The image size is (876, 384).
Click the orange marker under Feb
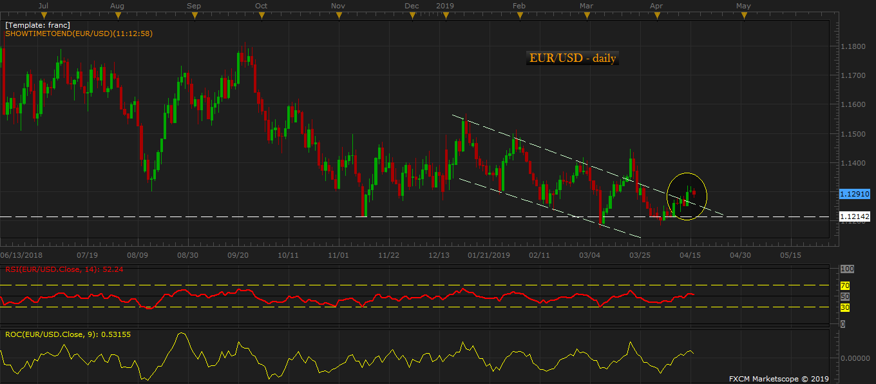519,16
